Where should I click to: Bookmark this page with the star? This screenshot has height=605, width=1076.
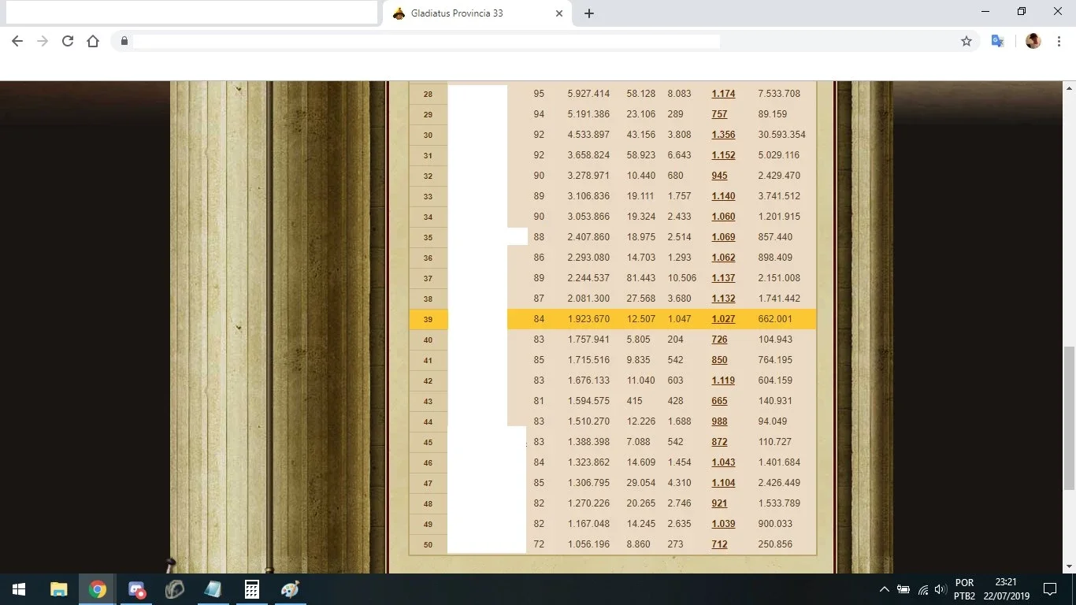[967, 41]
